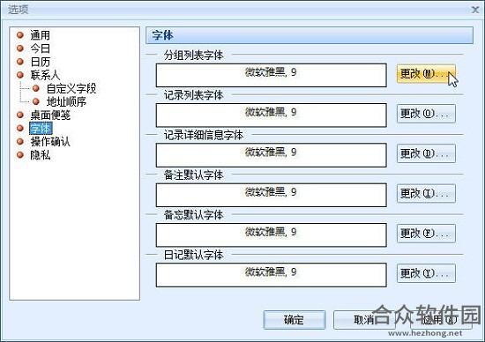This screenshot has width=485, height=342.
Task: Open the 操作确认 options page
Action: pos(50,142)
